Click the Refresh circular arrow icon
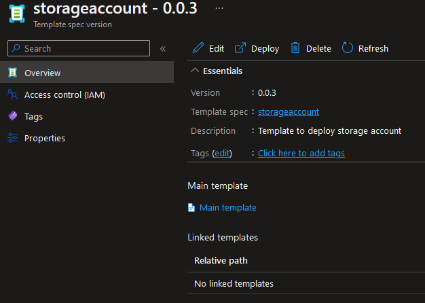Screen dimensions: 425x303 [347, 48]
